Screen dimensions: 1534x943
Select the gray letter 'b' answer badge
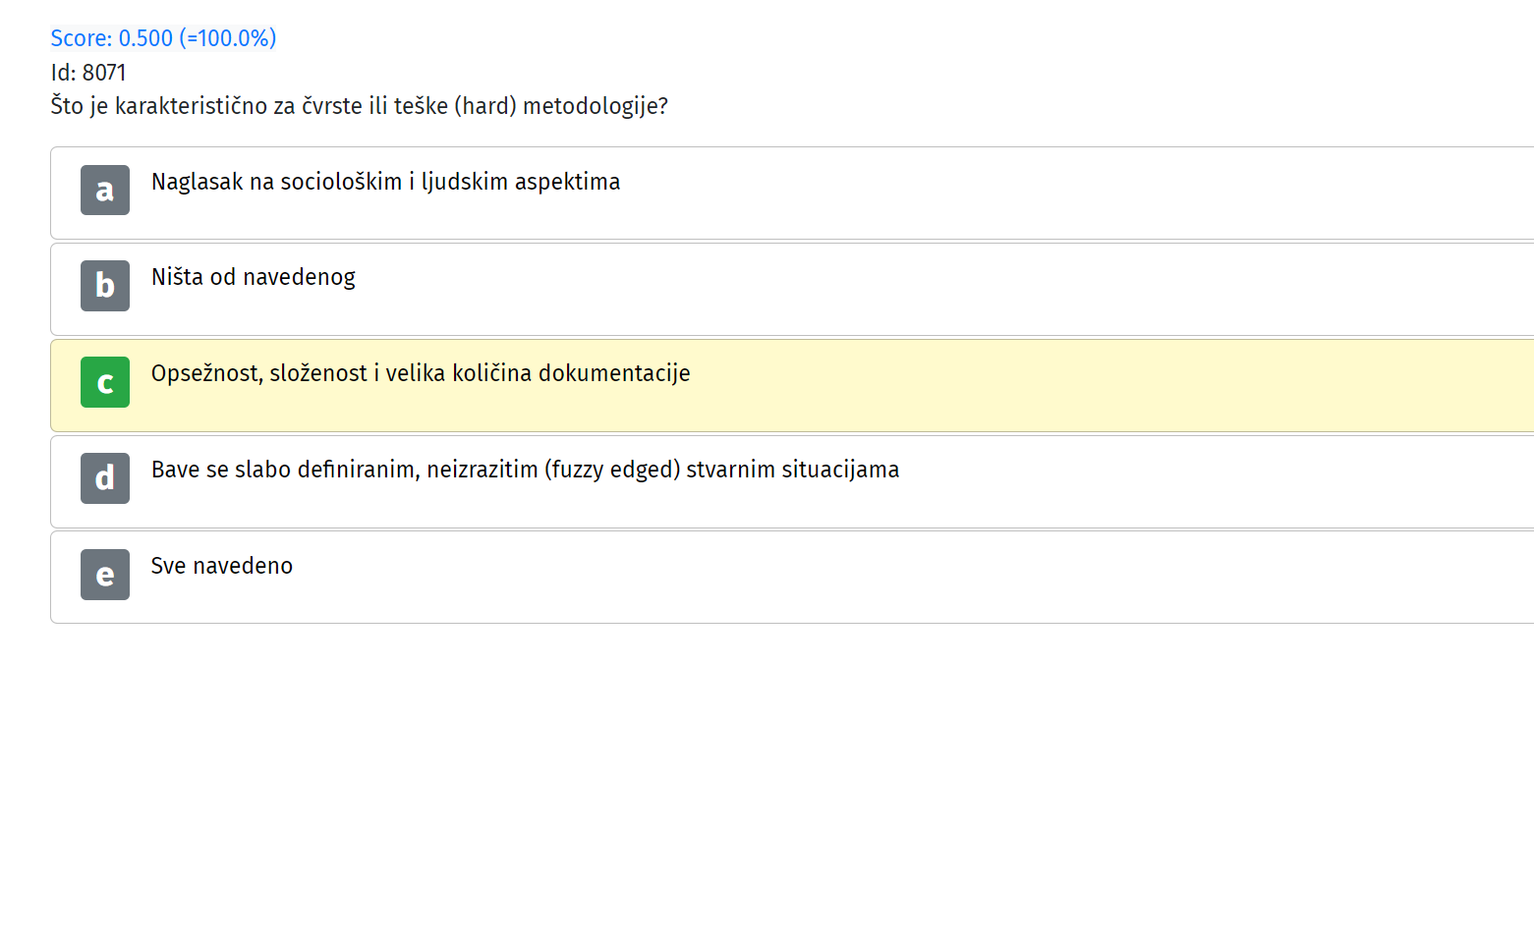pyautogui.click(x=105, y=286)
